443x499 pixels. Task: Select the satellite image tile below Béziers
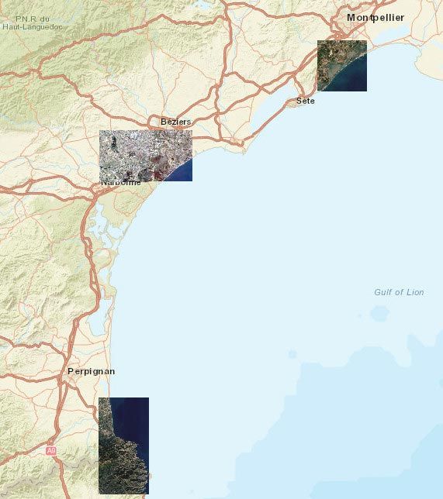[x=146, y=156]
